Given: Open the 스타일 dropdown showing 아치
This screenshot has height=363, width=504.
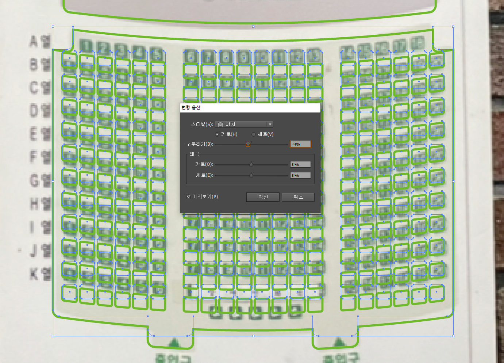Looking at the screenshot, I should (244, 125).
